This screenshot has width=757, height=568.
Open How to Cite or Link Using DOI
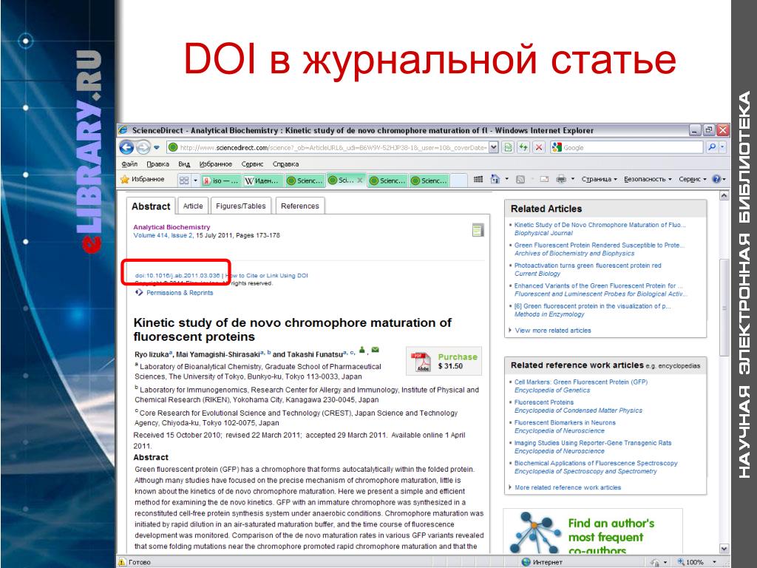coord(266,275)
